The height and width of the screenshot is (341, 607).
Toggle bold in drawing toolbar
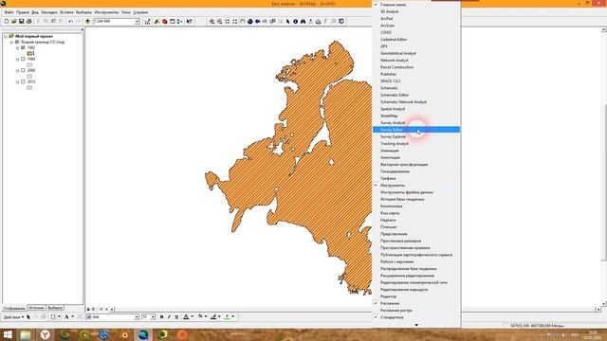click(x=161, y=316)
